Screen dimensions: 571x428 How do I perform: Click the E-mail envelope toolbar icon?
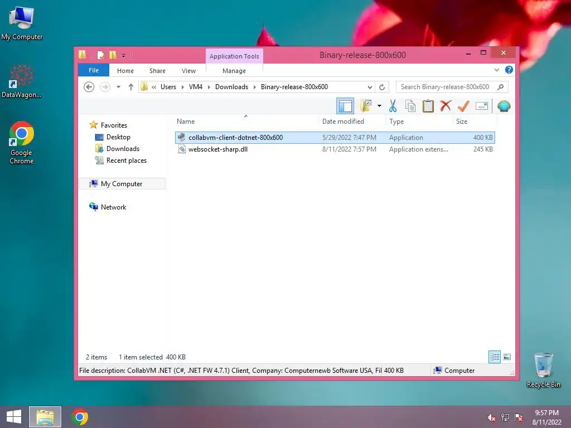[481, 106]
